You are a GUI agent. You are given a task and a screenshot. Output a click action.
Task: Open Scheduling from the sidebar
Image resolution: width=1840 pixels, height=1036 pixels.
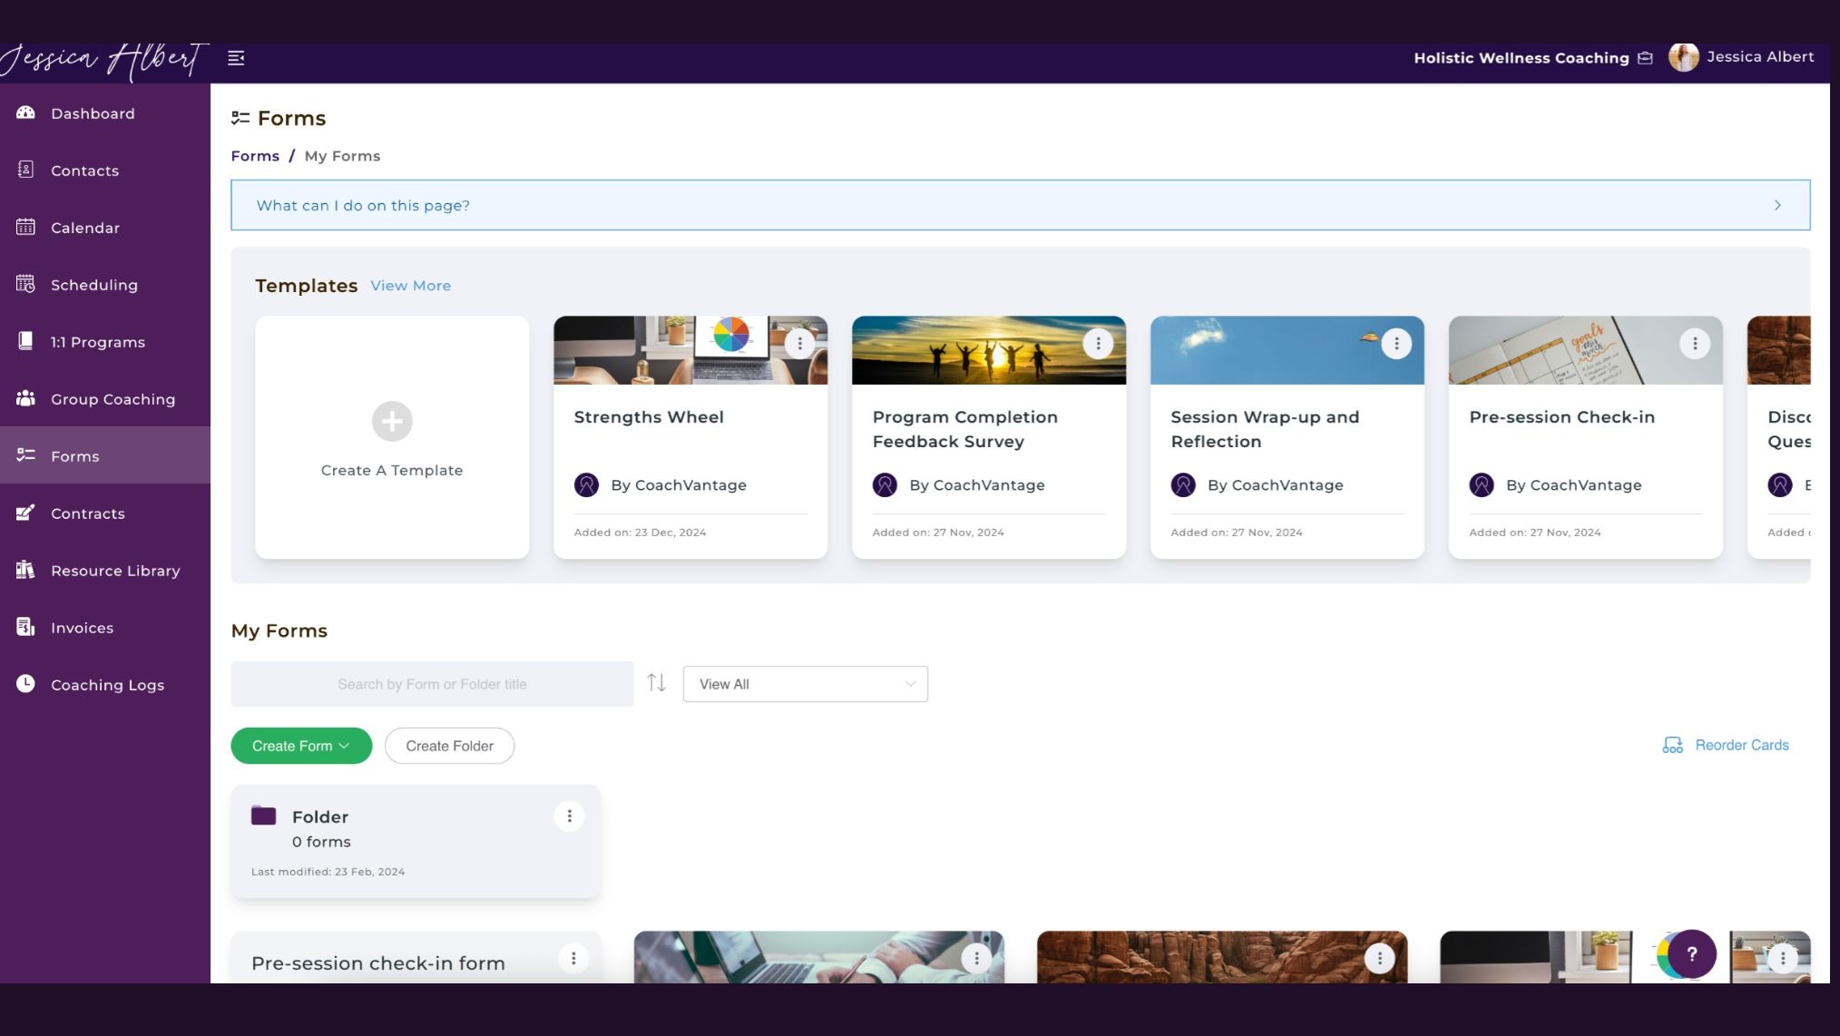(105, 285)
